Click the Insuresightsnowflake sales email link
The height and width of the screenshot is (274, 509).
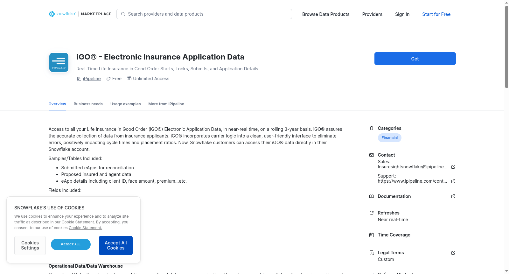point(412,167)
